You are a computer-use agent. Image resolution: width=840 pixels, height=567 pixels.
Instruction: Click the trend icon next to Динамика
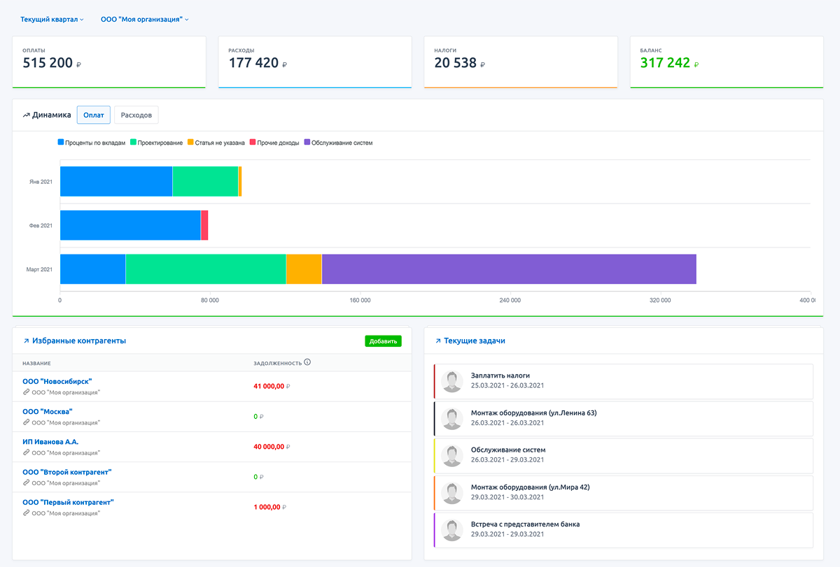tap(26, 115)
